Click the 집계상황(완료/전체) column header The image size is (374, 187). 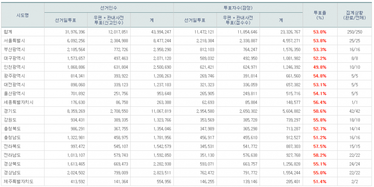coord(355,15)
